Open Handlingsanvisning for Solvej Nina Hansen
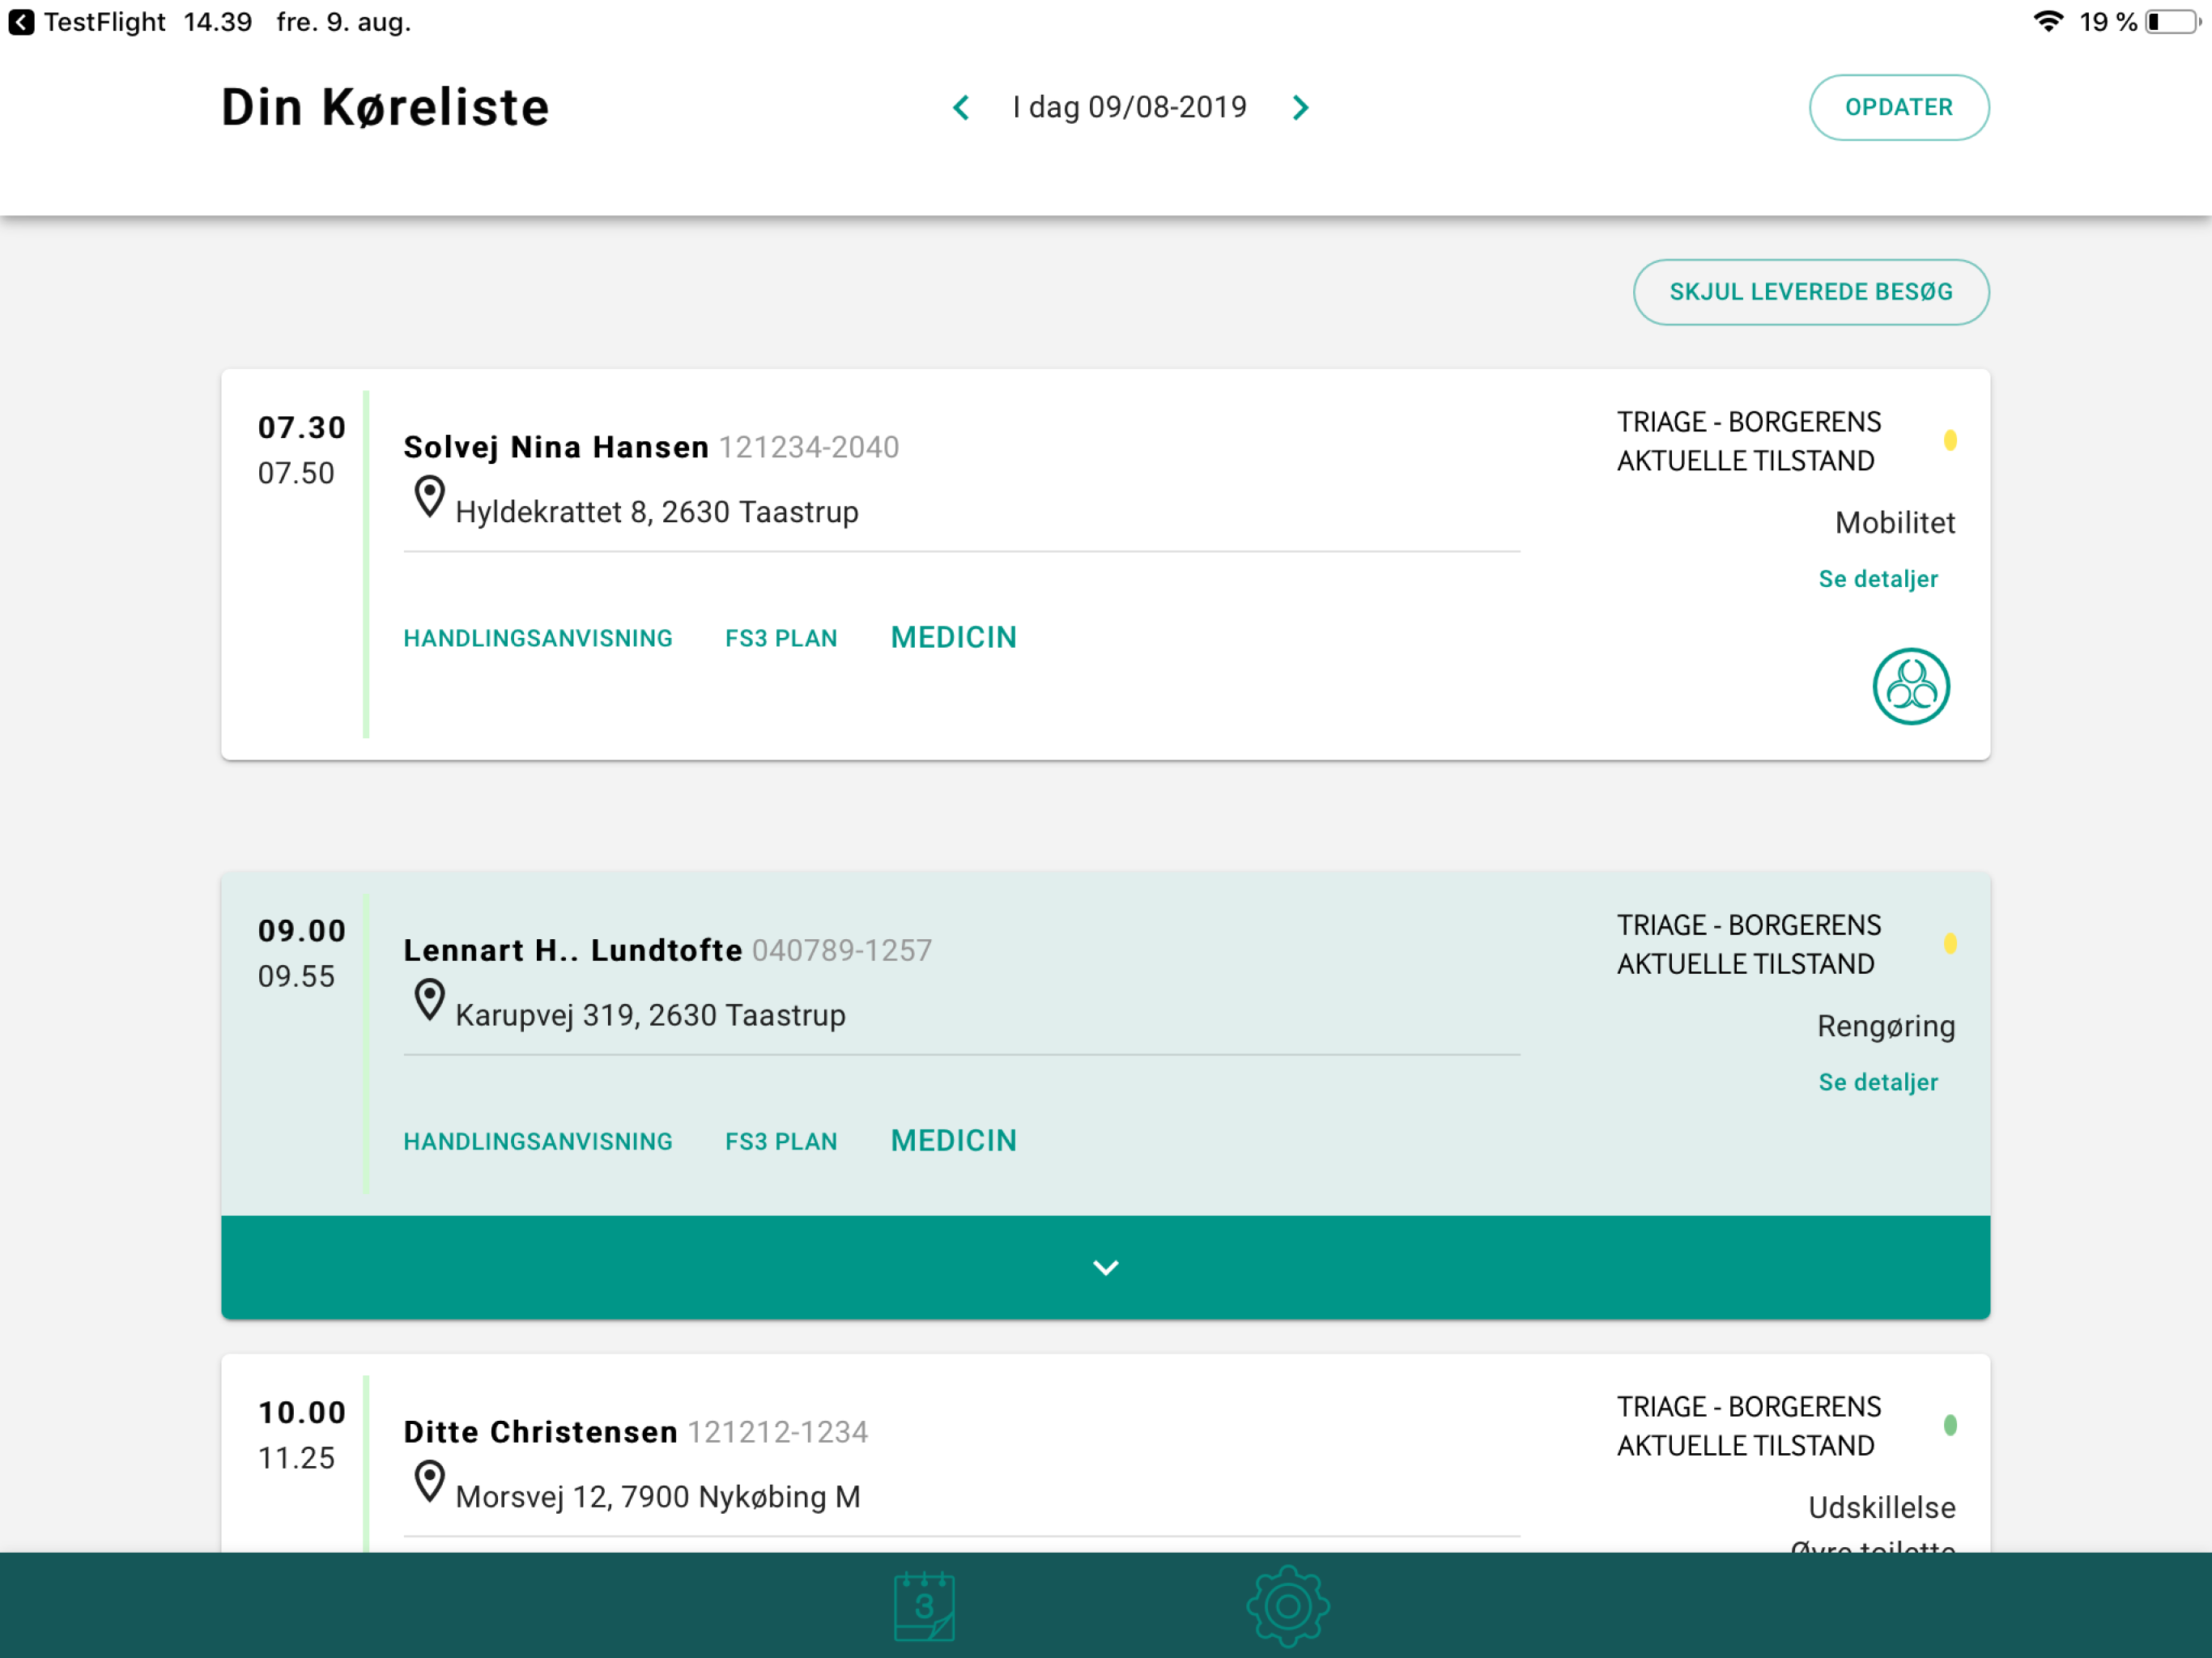 tap(538, 638)
